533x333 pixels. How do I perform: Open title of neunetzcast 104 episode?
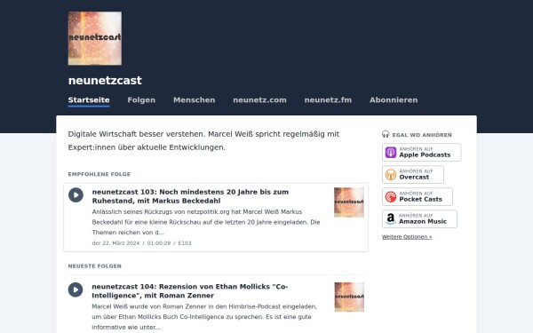click(x=190, y=291)
